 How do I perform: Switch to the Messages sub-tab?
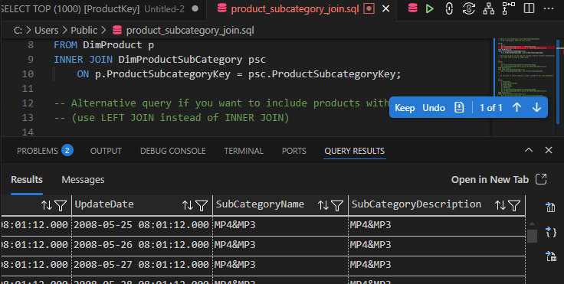pos(83,179)
